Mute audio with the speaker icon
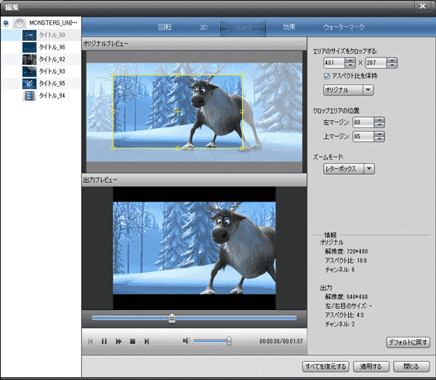 (186, 341)
